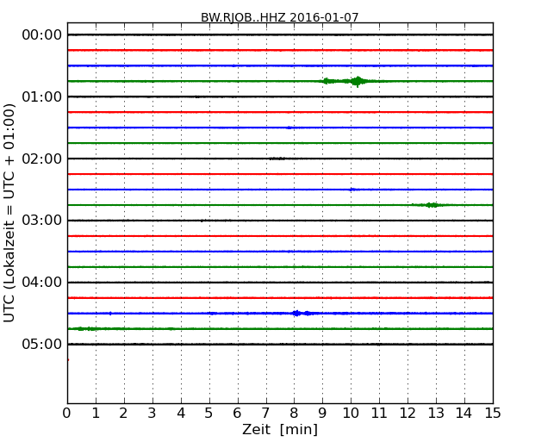Click x-axis tick label 6

tap(237, 414)
